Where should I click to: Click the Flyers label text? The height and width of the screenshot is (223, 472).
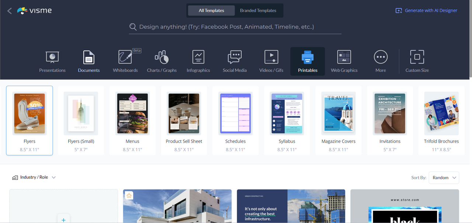coord(29,141)
